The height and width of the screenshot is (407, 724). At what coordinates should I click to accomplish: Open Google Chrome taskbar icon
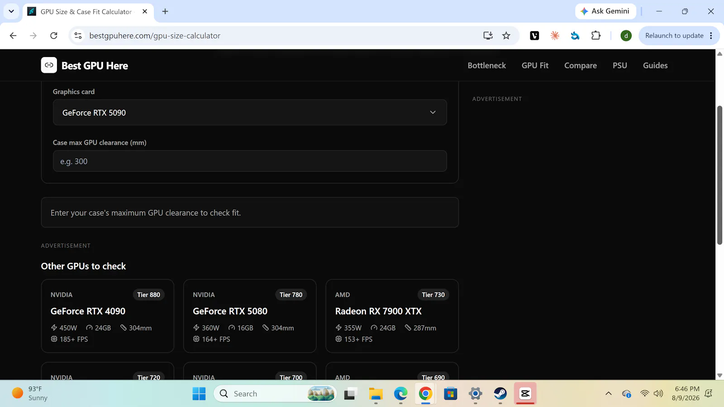[x=425, y=393]
